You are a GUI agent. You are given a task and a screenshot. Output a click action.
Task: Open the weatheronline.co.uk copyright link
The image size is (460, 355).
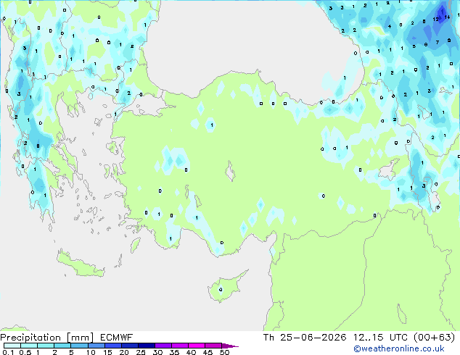(x=399, y=348)
